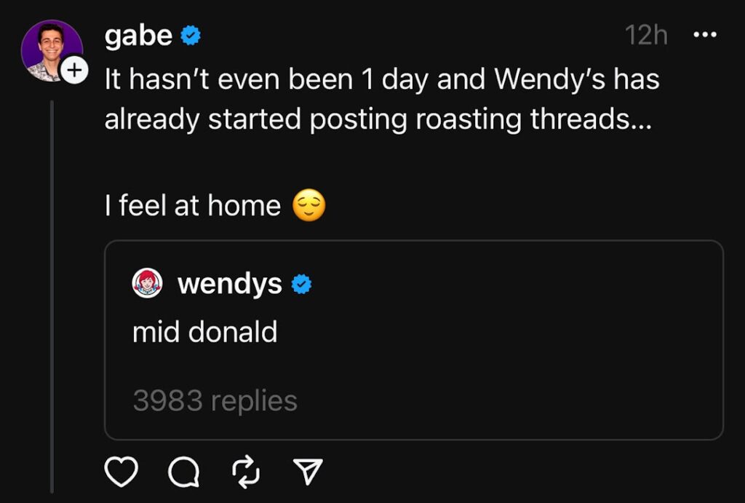This screenshot has height=503, width=745.
Task: Open the Wendy's logo avatar
Action: (147, 284)
